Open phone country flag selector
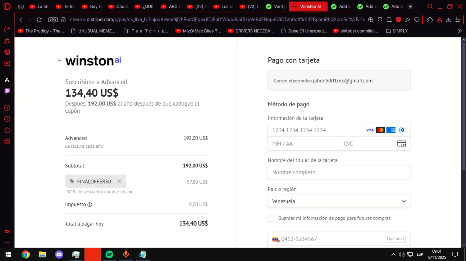The image size is (466, 261). [x=276, y=239]
